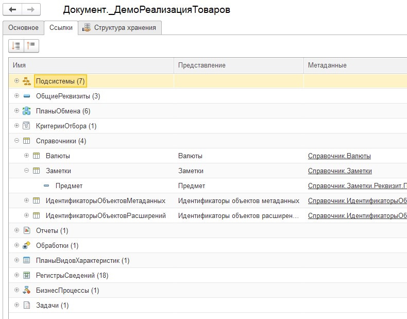
Task: Expand the ОбщиеРеквизиты (3) node
Action: (x=16, y=96)
